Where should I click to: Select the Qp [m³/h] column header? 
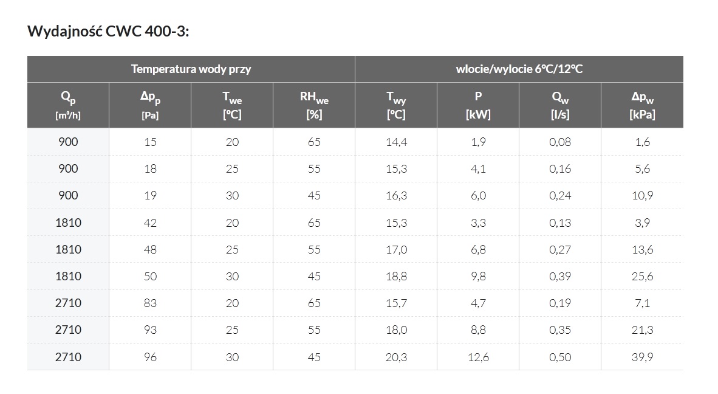click(68, 105)
